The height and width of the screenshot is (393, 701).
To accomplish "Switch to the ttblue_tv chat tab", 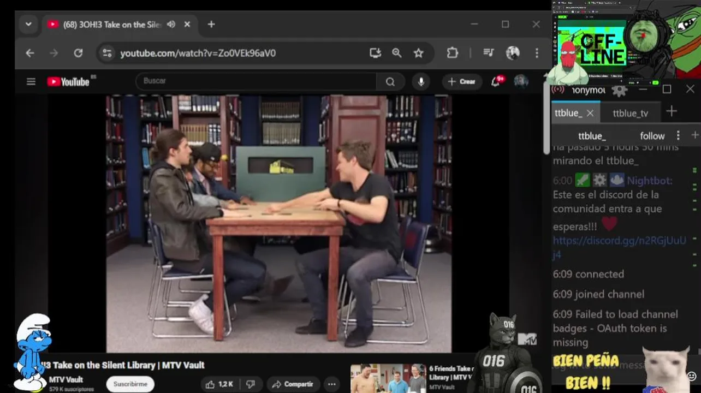I will click(631, 113).
